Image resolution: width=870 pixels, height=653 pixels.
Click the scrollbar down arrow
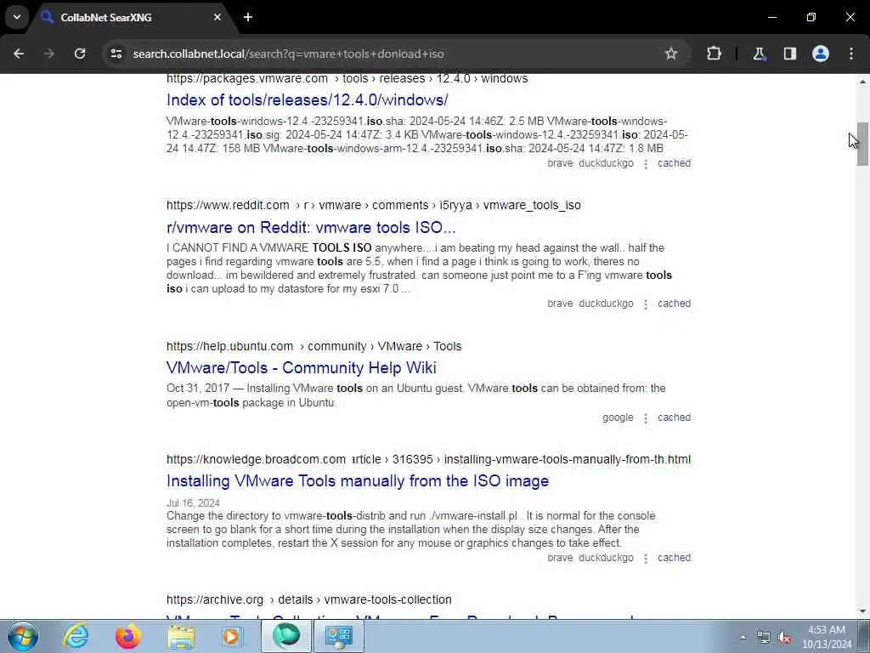tap(862, 612)
